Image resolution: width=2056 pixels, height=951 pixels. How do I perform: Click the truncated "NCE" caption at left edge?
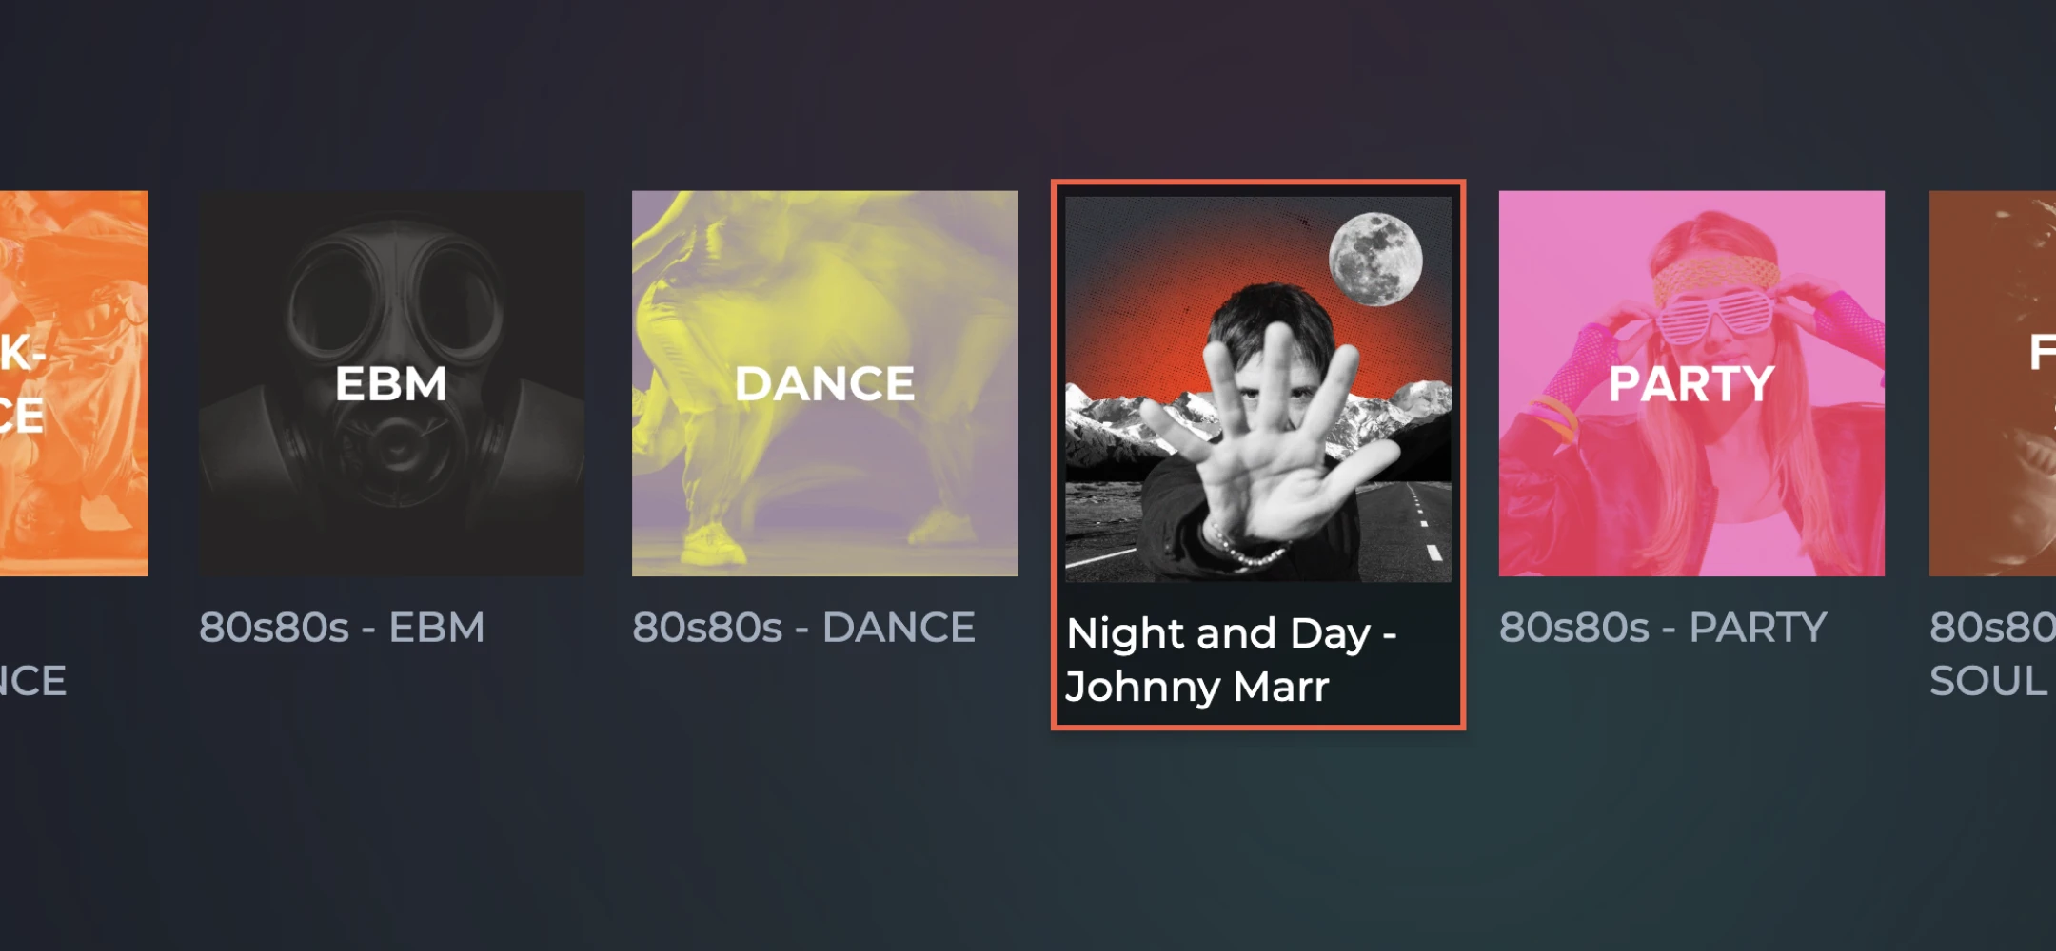click(x=33, y=681)
